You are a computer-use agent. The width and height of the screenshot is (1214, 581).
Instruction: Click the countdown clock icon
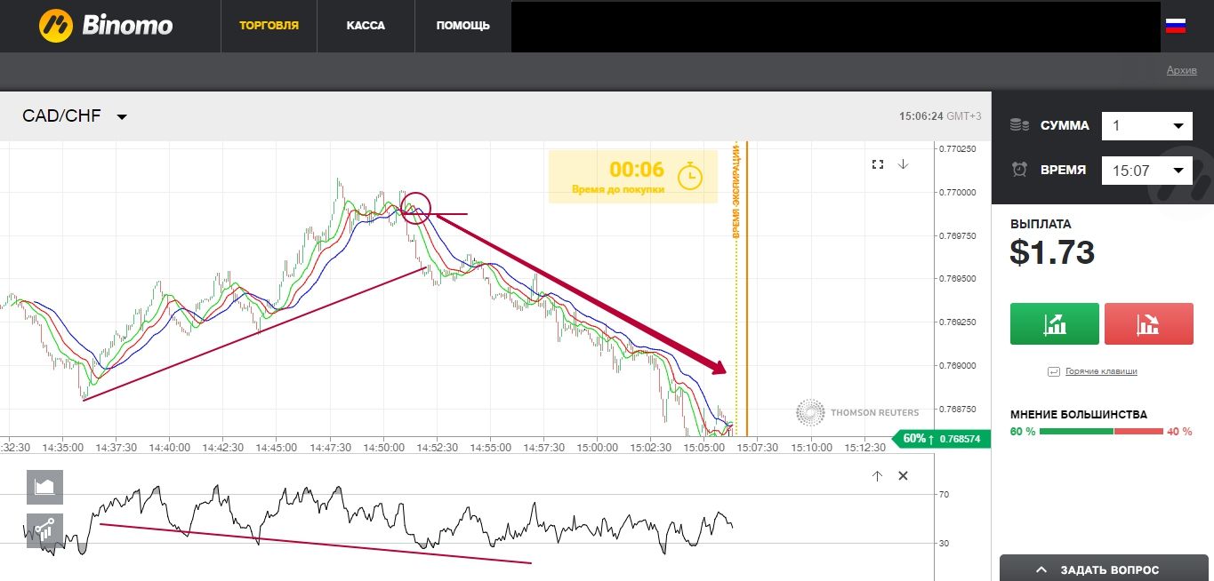click(x=689, y=176)
